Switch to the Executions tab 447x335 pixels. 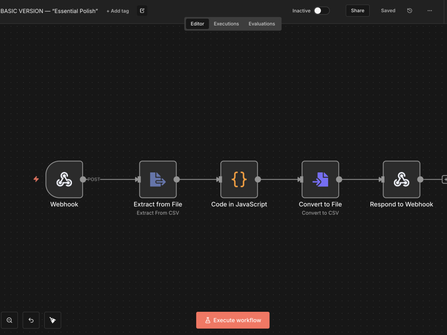tap(226, 24)
